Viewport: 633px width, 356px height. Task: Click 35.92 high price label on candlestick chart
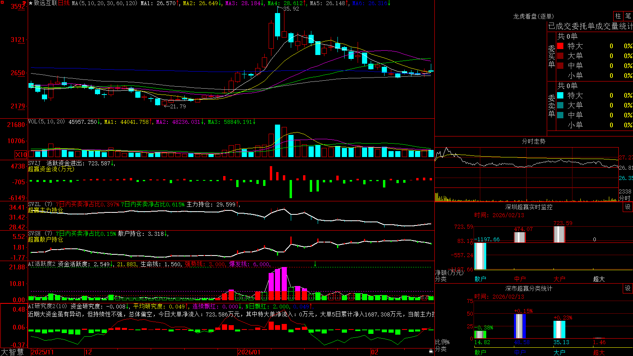point(291,9)
